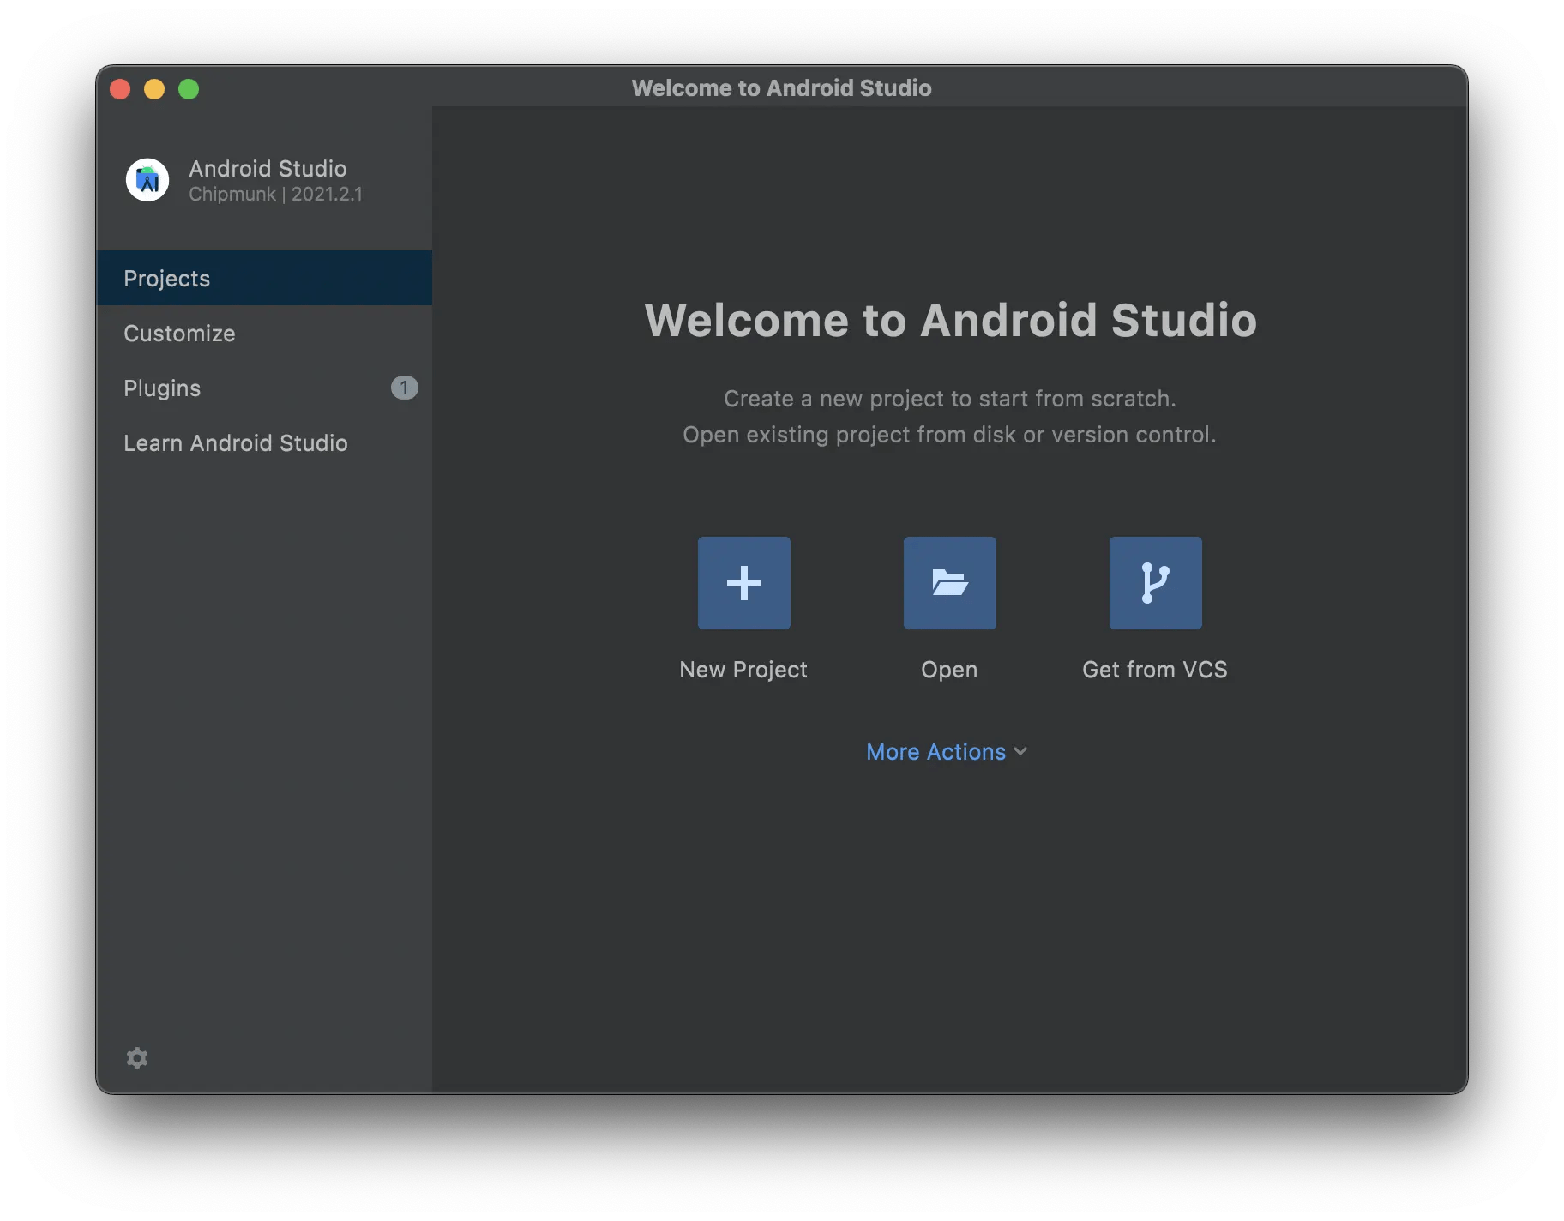Click the Android Studio name in sidebar
Viewport: 1564px width, 1221px height.
(268, 168)
